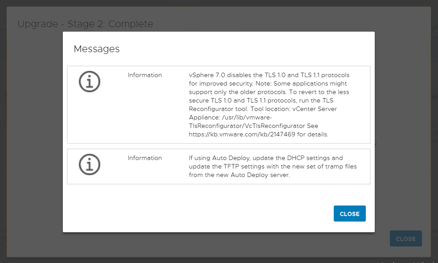Viewport: 438px width, 263px height.
Task: Click the 'Upgrade - Stage 2: Complete' title
Action: tap(85, 24)
